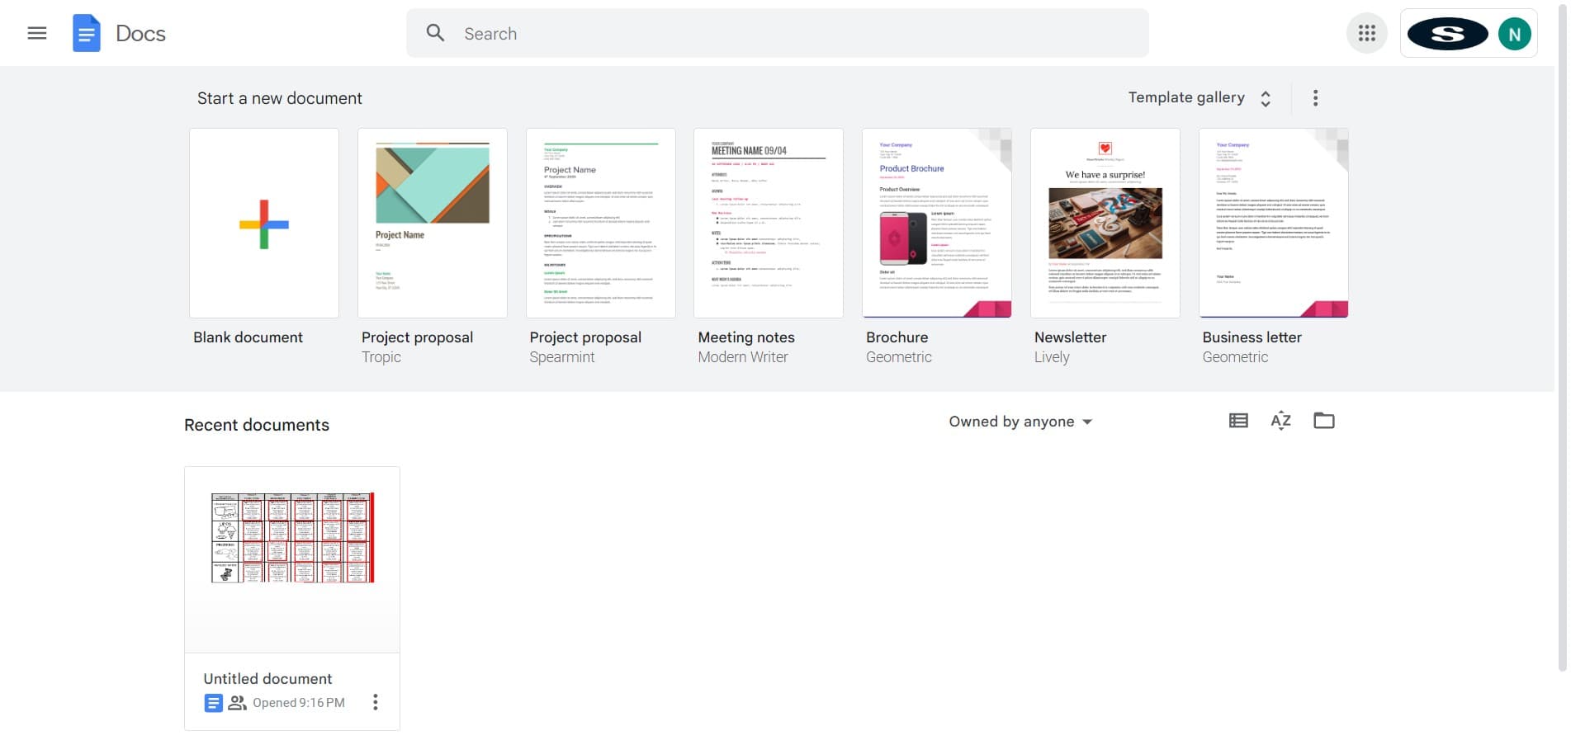Click the Tropic subtitle text
The height and width of the screenshot is (740, 1571).
click(381, 357)
